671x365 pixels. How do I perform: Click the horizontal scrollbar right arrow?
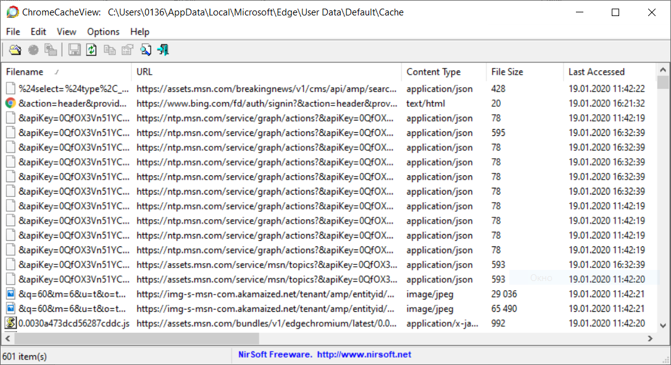coord(651,337)
